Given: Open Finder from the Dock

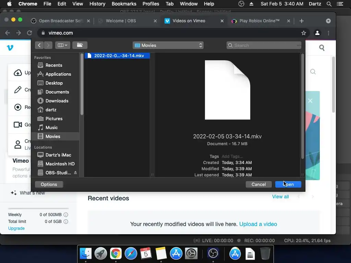Looking at the screenshot, I should pos(86,253).
